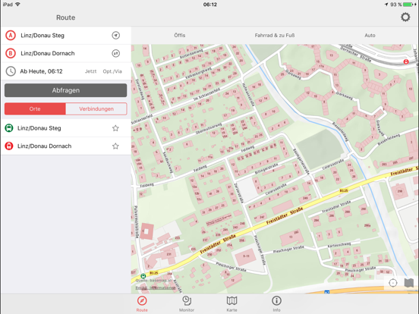Tap green tram icon of Linz/Donau Steg
The image size is (419, 314).
[9, 128]
